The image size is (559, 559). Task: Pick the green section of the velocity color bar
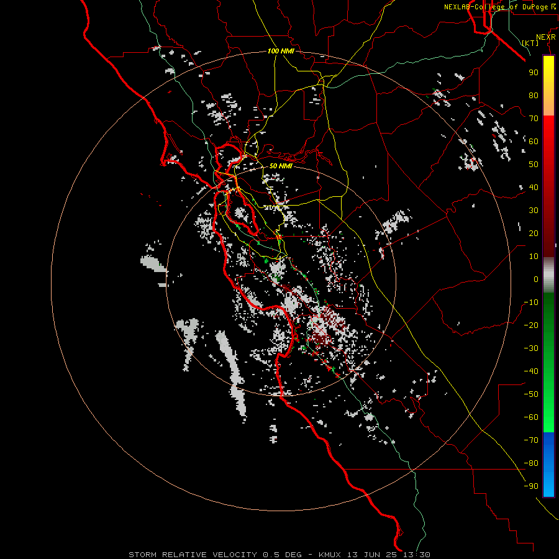548,363
